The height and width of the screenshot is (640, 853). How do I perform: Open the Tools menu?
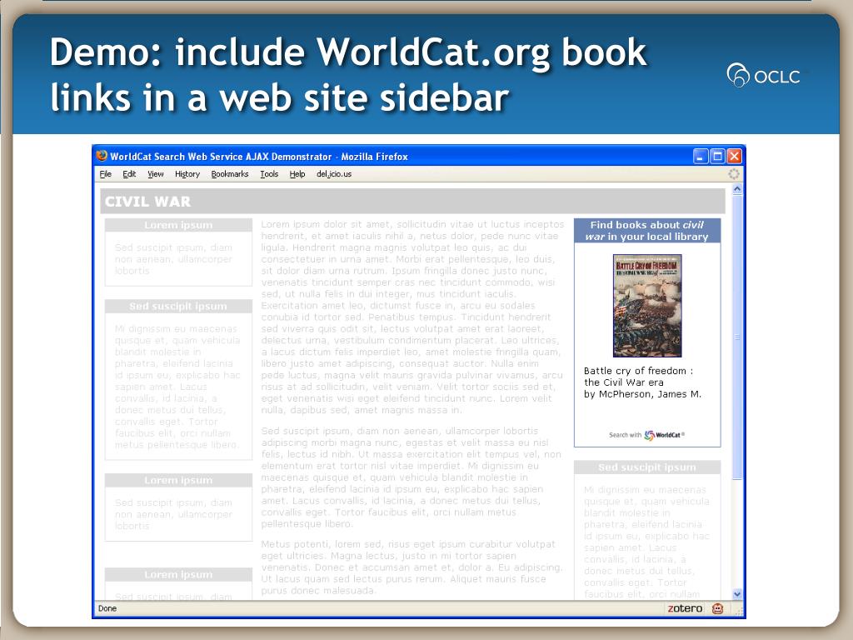point(269,174)
